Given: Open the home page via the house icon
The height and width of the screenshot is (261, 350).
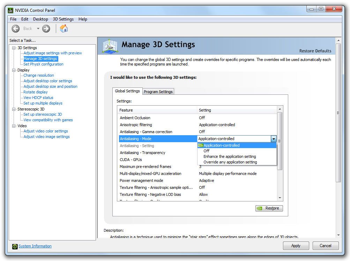Looking at the screenshot, I should pyautogui.click(x=64, y=28).
